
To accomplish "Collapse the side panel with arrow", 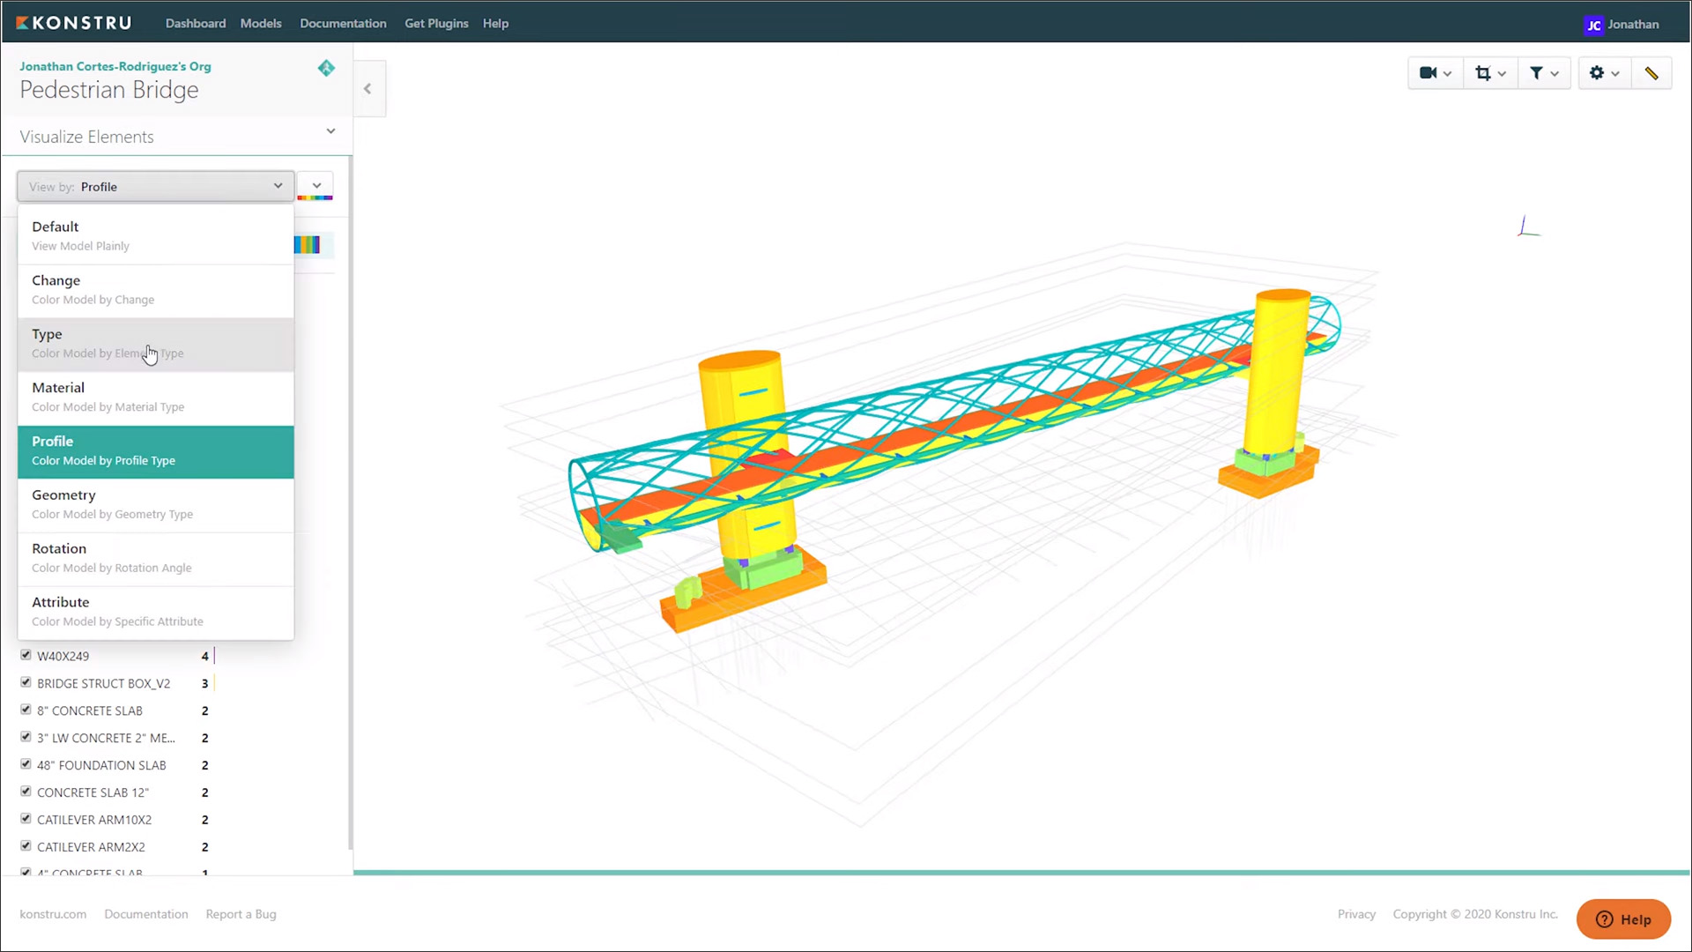I will [368, 88].
